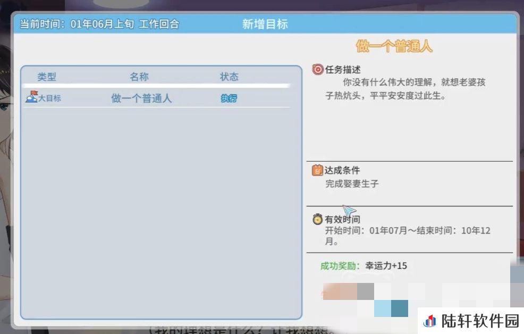Click the 完成娶妻生子 condition text

click(x=352, y=183)
